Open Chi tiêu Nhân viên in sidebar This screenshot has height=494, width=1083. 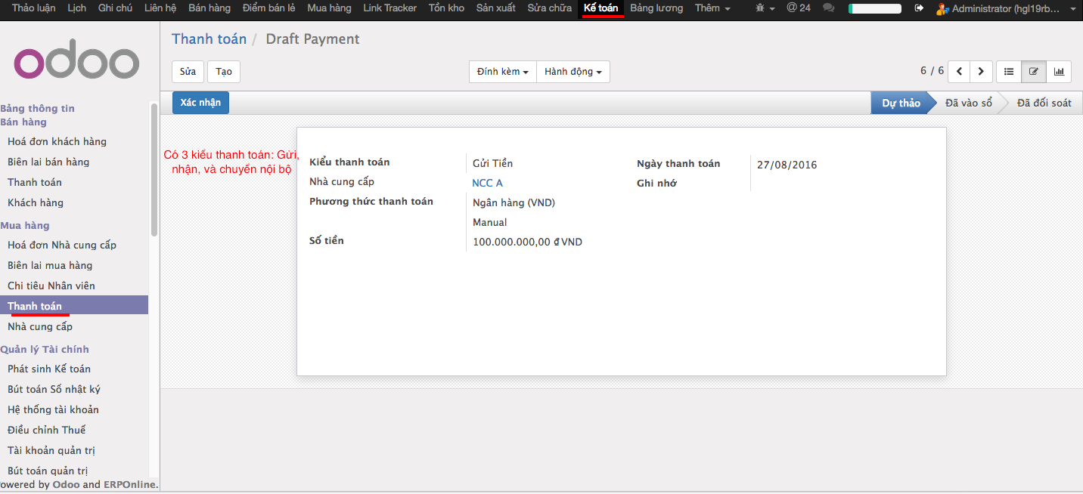coord(51,286)
